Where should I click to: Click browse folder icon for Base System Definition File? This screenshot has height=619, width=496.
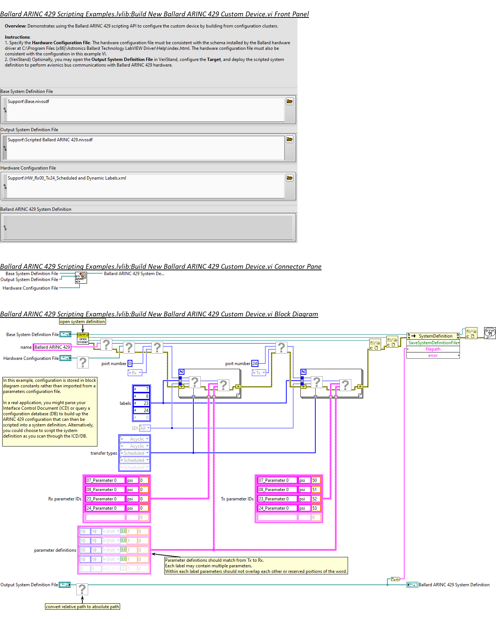(290, 101)
